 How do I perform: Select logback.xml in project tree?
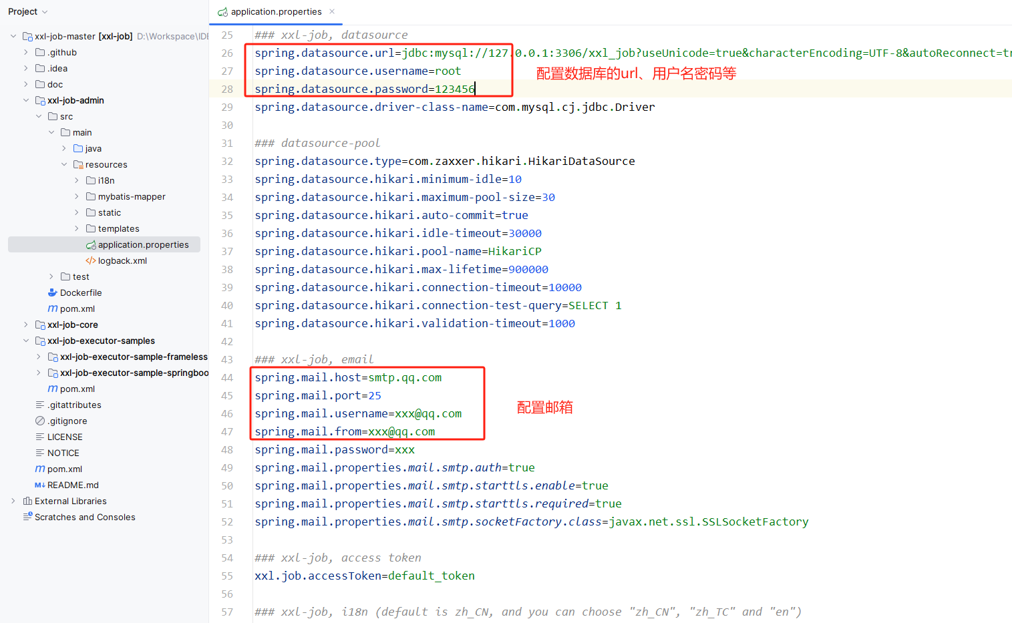pos(122,260)
